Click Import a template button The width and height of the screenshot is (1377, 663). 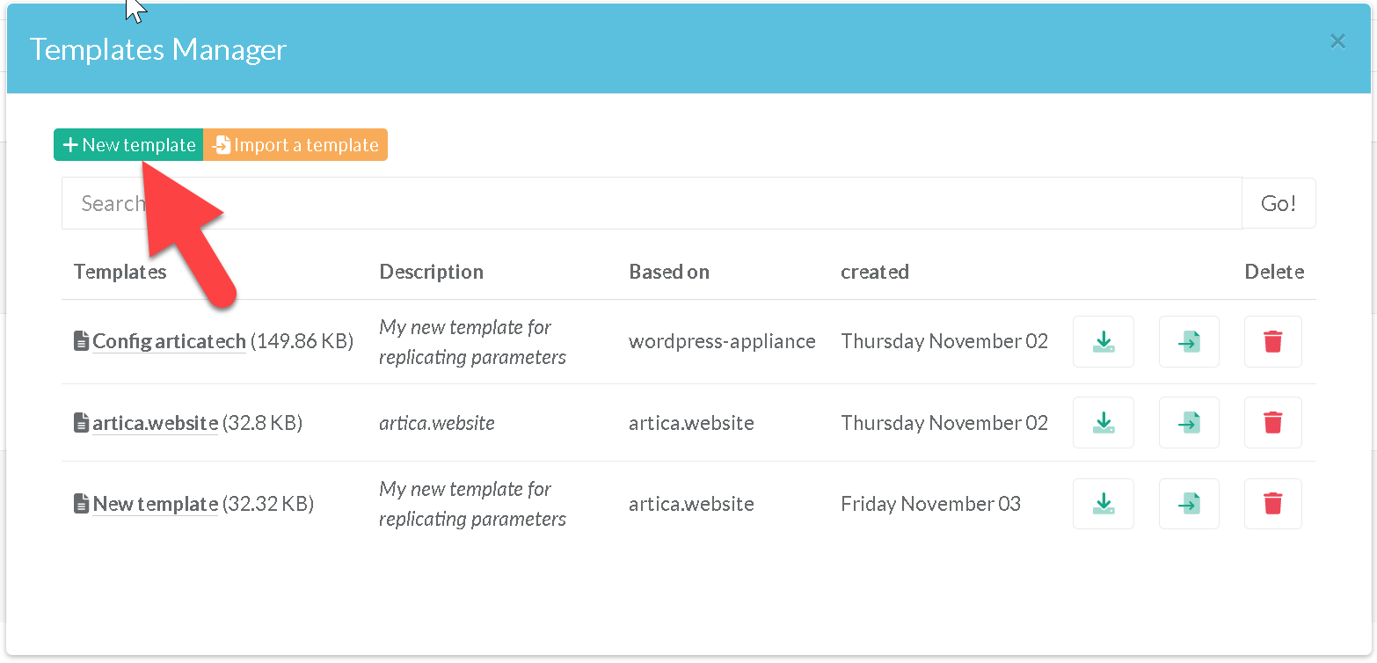pos(295,145)
